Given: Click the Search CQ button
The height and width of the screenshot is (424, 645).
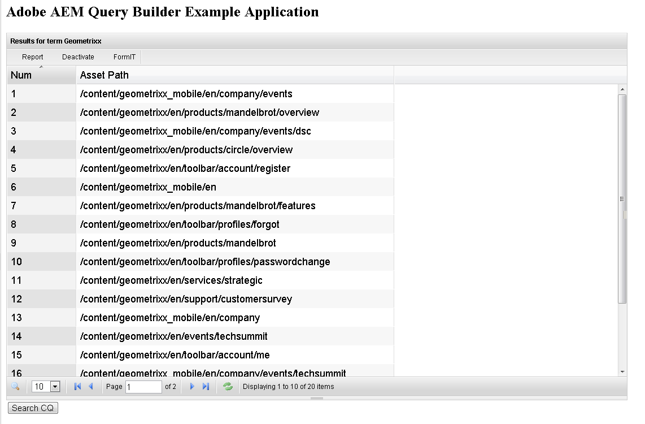Looking at the screenshot, I should coord(33,408).
